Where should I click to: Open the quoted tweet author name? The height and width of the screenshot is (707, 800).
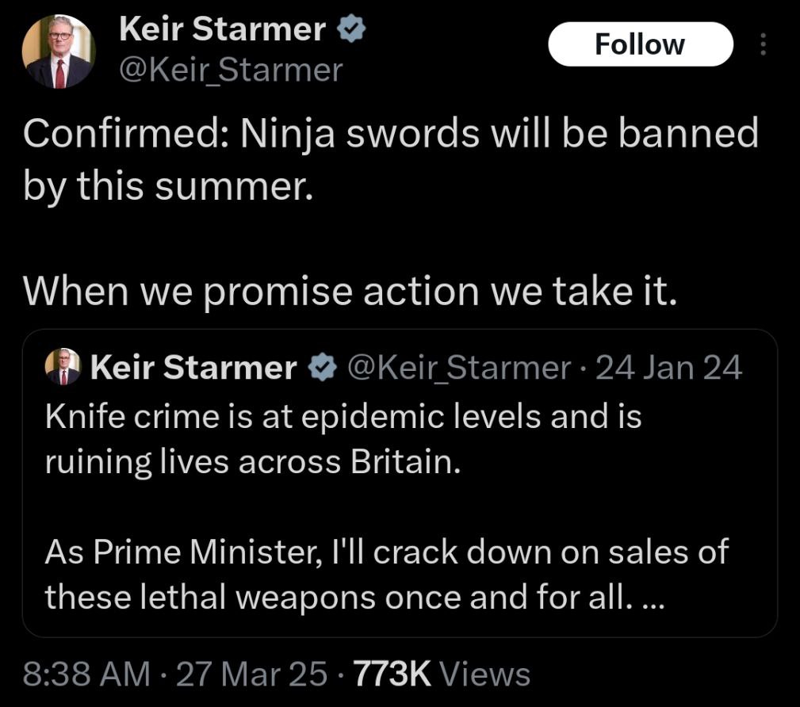pyautogui.click(x=193, y=367)
